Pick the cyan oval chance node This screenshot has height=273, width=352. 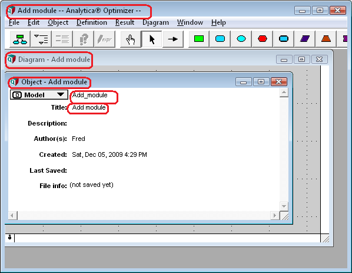[x=241, y=39]
